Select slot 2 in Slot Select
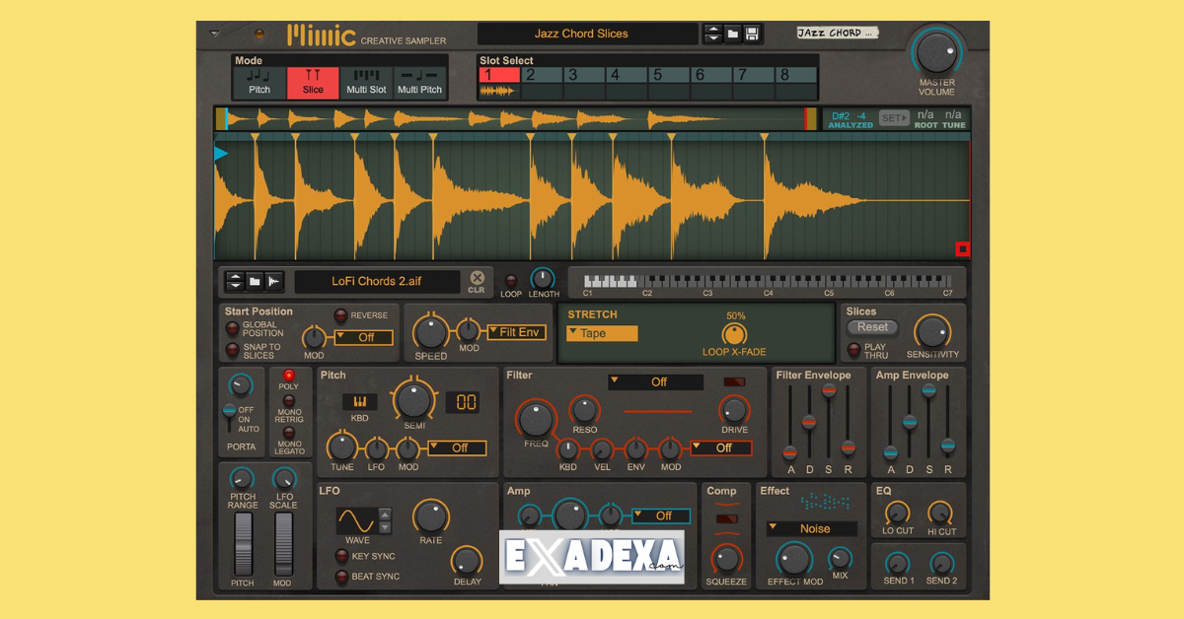 pos(543,72)
